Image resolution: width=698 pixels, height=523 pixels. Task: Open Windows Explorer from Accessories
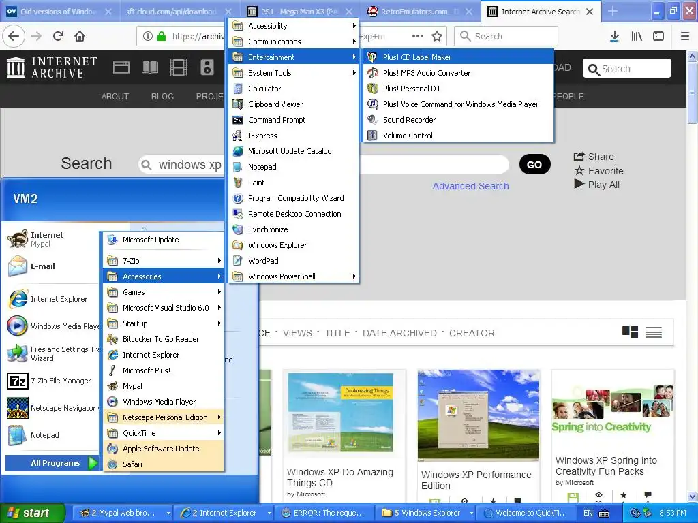(x=294, y=245)
